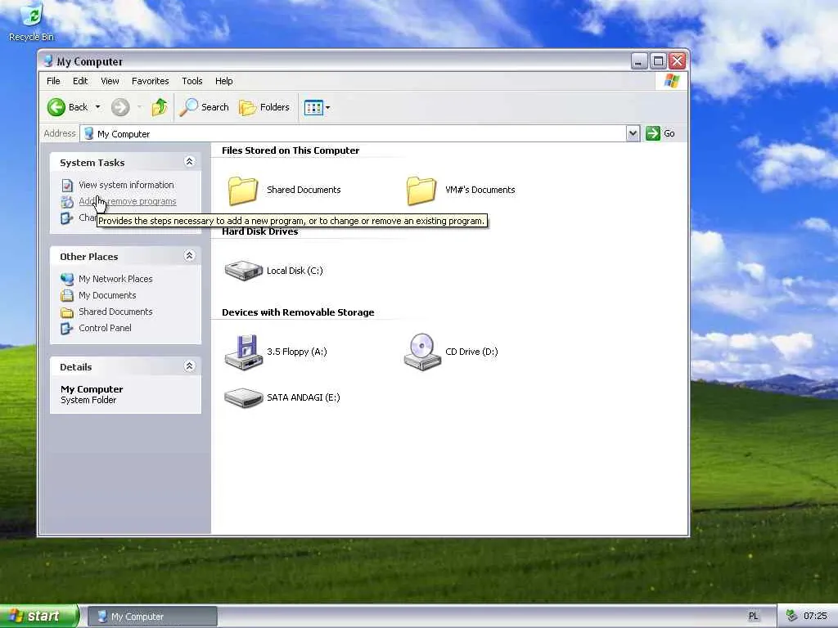Open the File menu
The width and height of the screenshot is (838, 628).
click(x=53, y=81)
